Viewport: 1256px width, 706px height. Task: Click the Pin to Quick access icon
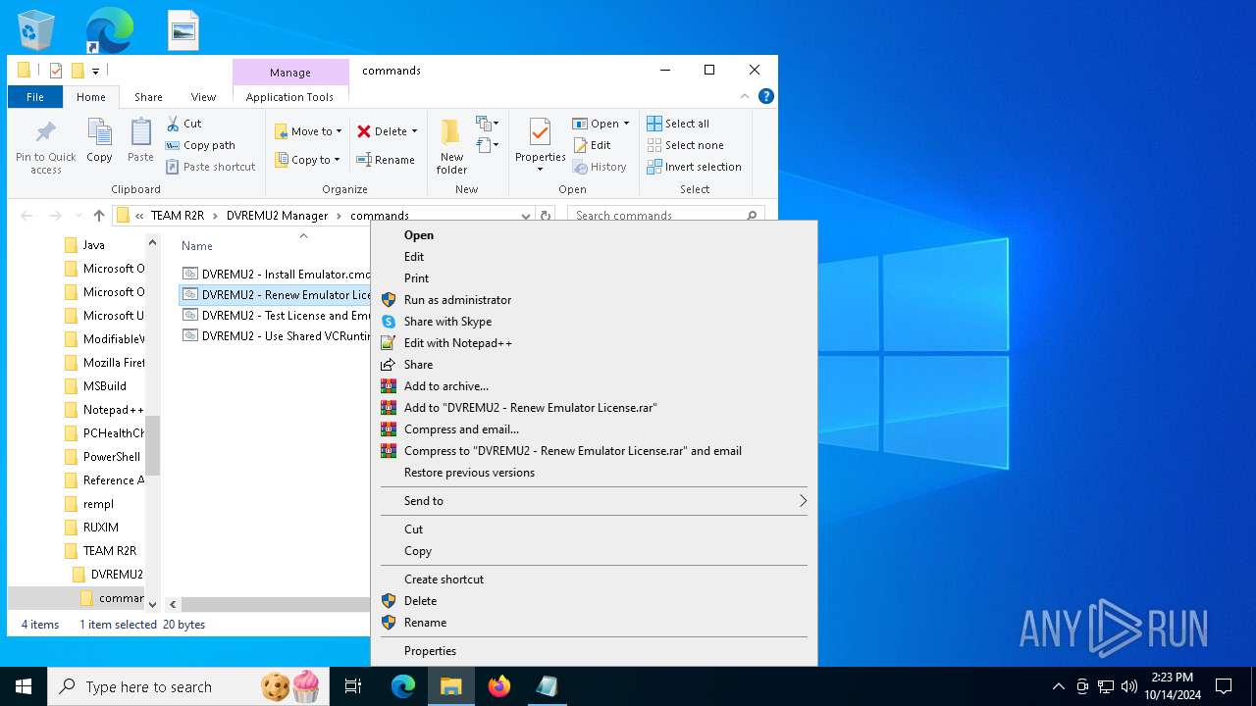[x=45, y=132]
